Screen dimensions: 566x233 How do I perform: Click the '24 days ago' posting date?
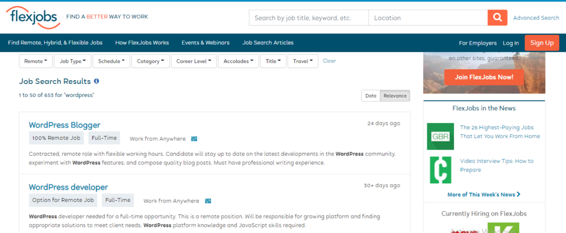pos(384,124)
